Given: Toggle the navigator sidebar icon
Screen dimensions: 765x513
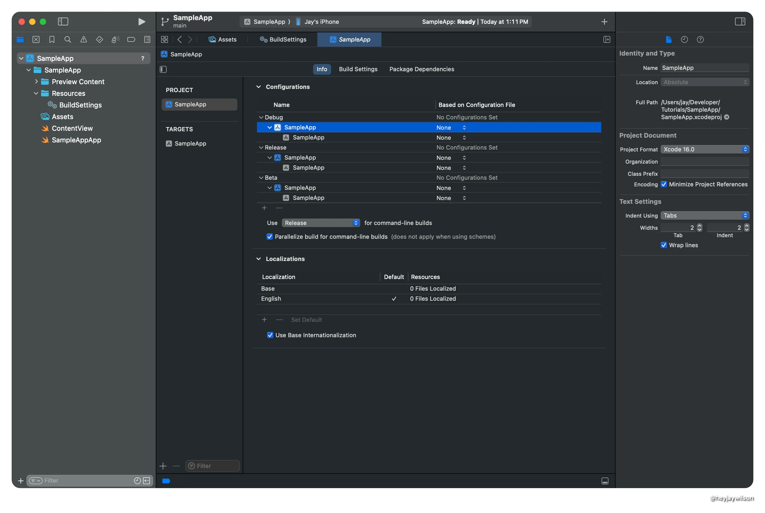Looking at the screenshot, I should tap(63, 22).
